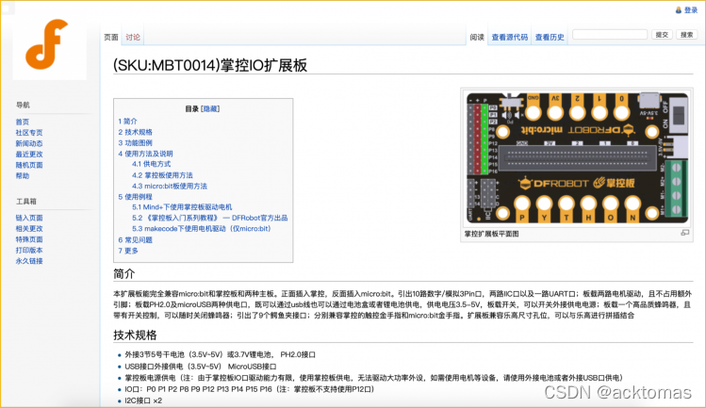
Task: Open 5.3 makecode下使用电机驱动 link
Action: tap(202, 229)
